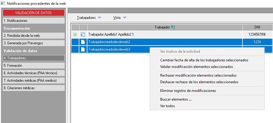Choose 'Eliminar registro de modificaciones' option
The width and height of the screenshot is (273, 123).
pyautogui.click(x=188, y=91)
